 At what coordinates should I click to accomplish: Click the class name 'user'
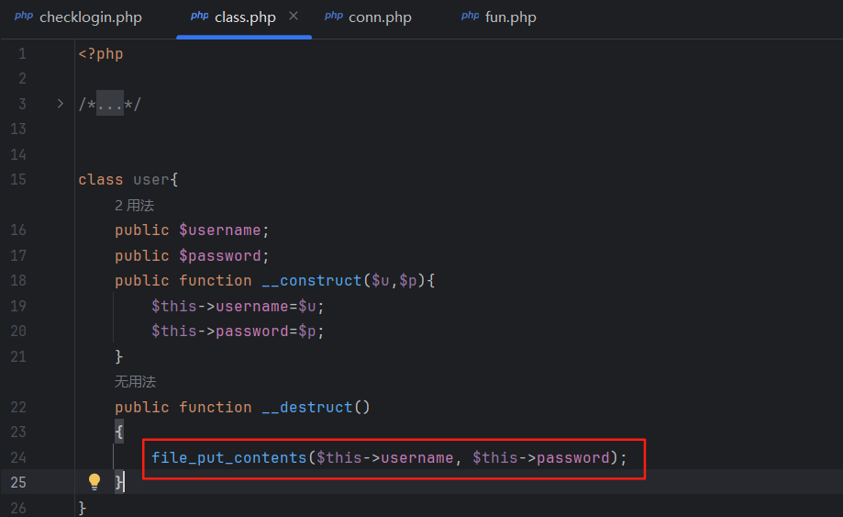pos(151,180)
